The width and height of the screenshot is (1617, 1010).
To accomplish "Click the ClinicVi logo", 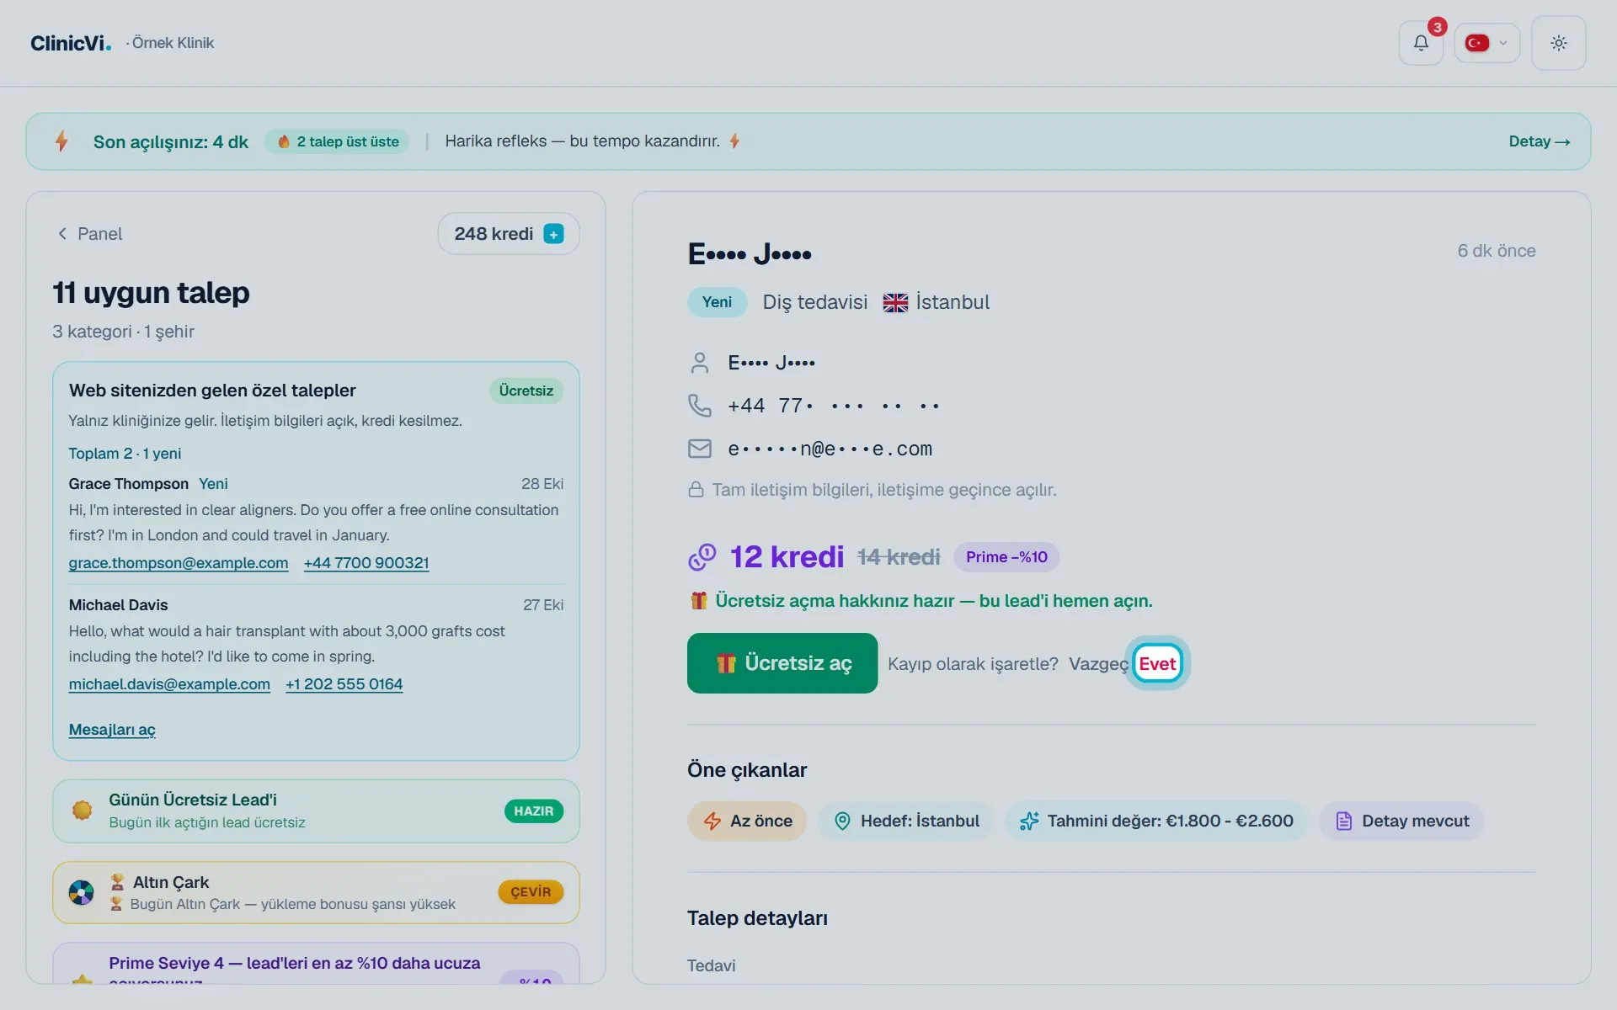I will point(71,43).
